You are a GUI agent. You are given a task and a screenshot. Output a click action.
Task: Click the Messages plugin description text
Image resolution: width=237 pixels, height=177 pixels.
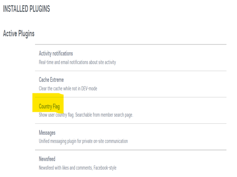(x=83, y=141)
